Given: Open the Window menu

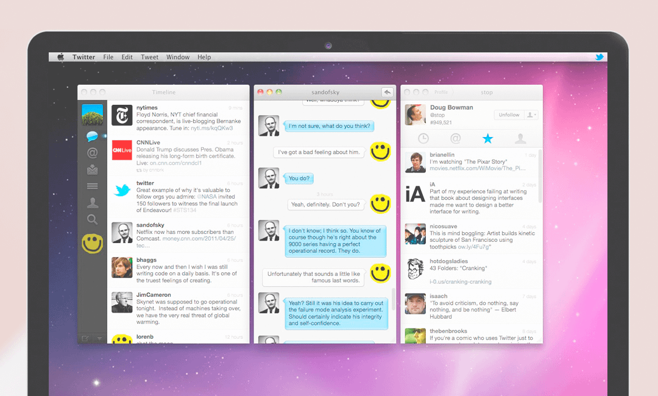Looking at the screenshot, I should click(178, 57).
